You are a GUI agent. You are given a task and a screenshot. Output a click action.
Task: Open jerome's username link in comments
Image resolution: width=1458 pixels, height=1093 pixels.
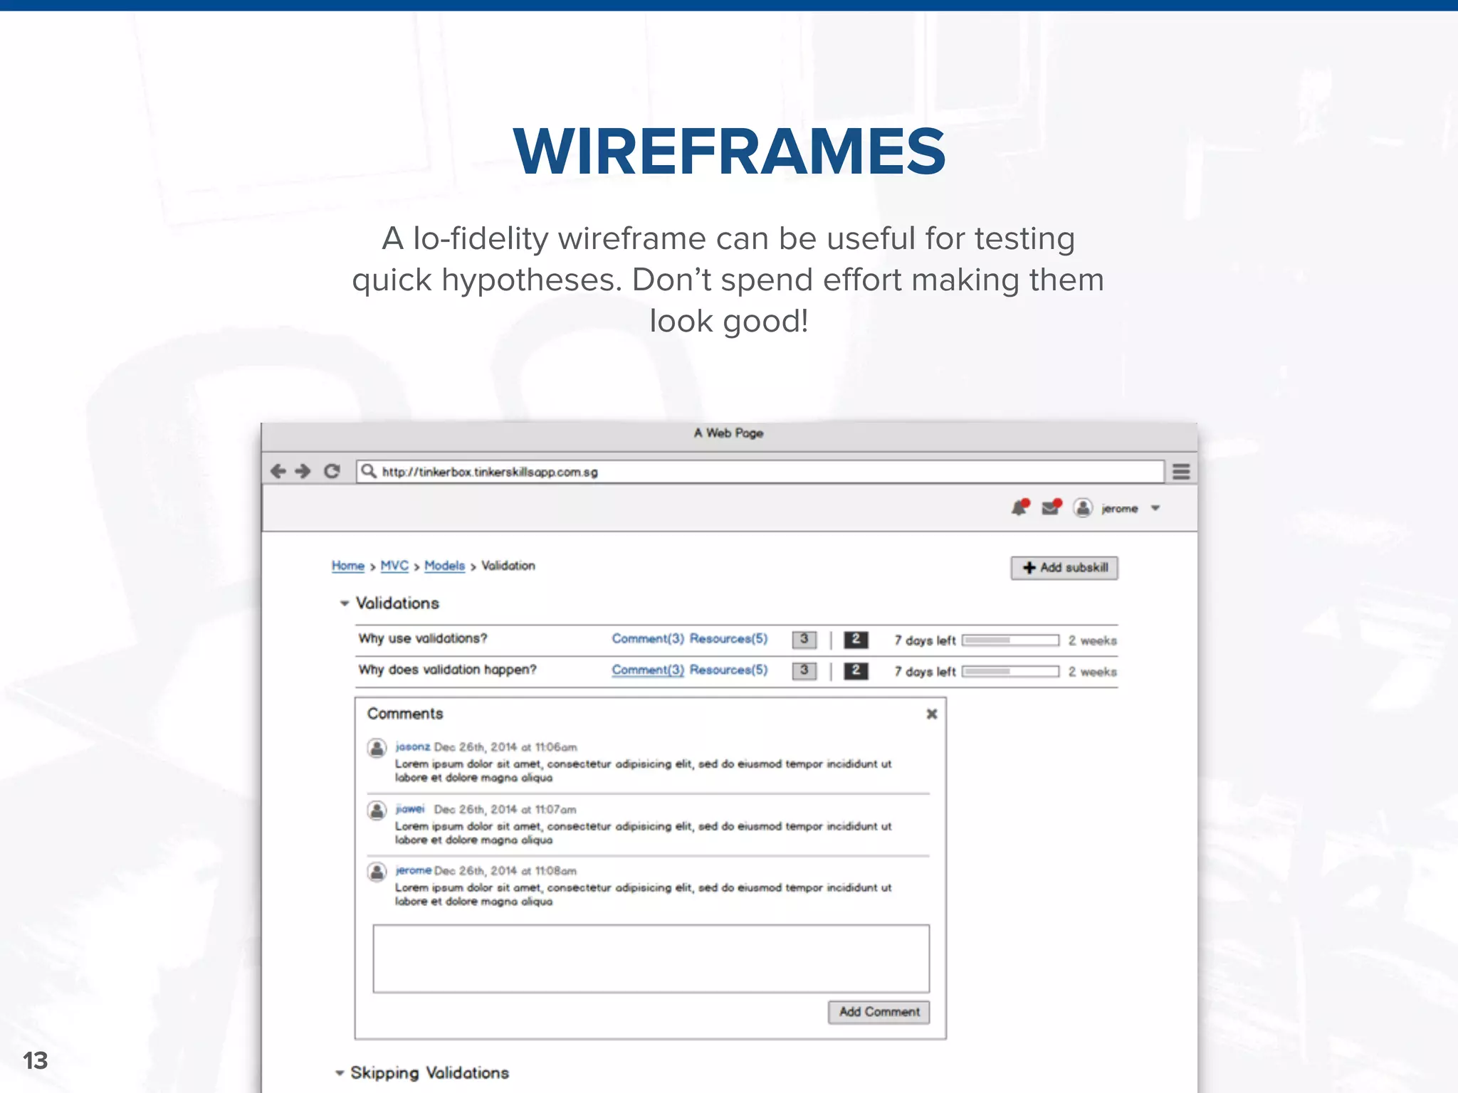pyautogui.click(x=414, y=870)
